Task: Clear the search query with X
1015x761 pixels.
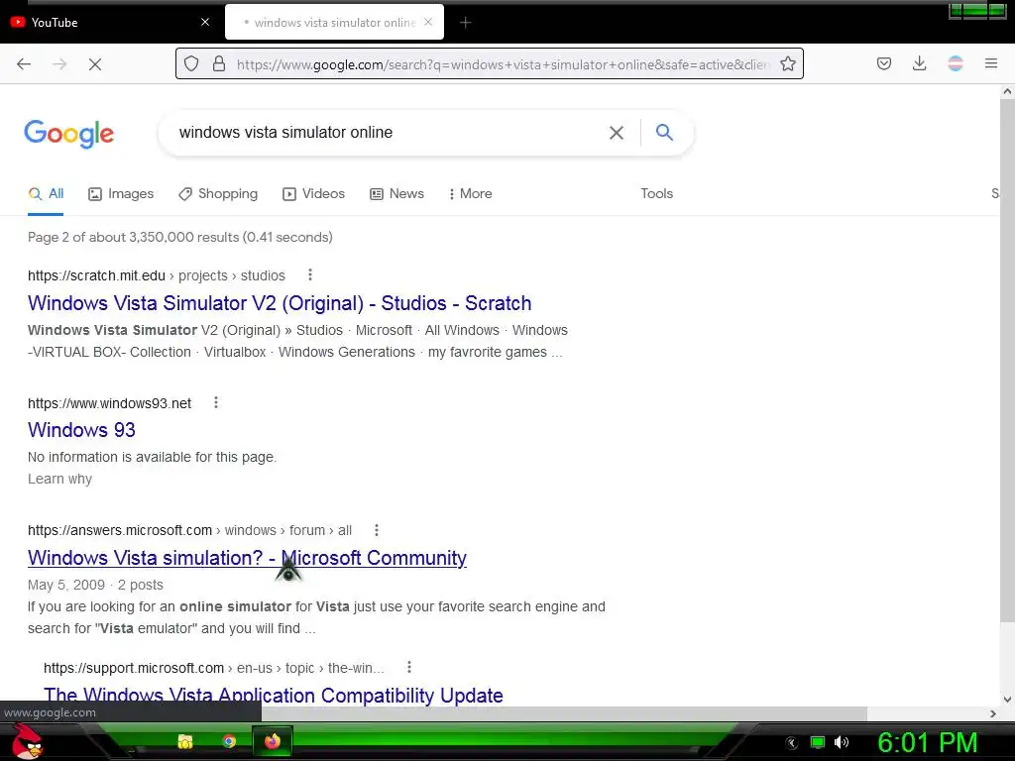Action: pyautogui.click(x=617, y=133)
